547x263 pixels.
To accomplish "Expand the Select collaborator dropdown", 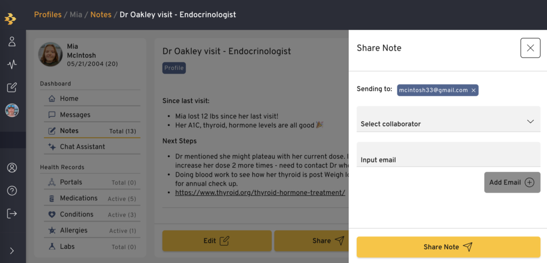I will click(448, 119).
